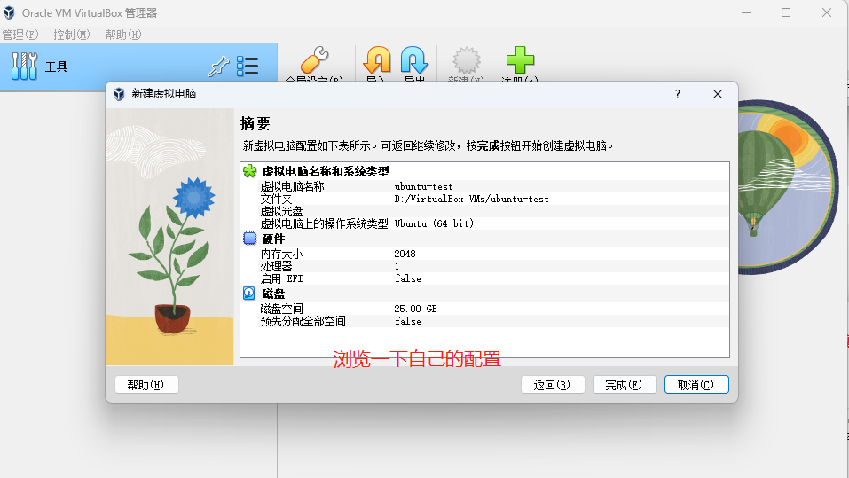
Task: Maximize the VirtualBox manager window
Action: click(786, 12)
